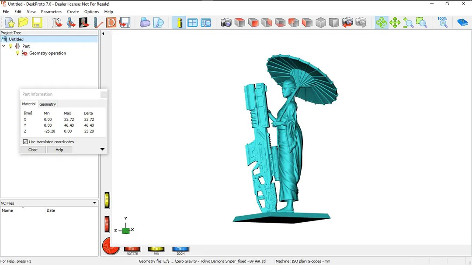
Task: Click the grayed camera with forward arrow icon
Action: 361,23
